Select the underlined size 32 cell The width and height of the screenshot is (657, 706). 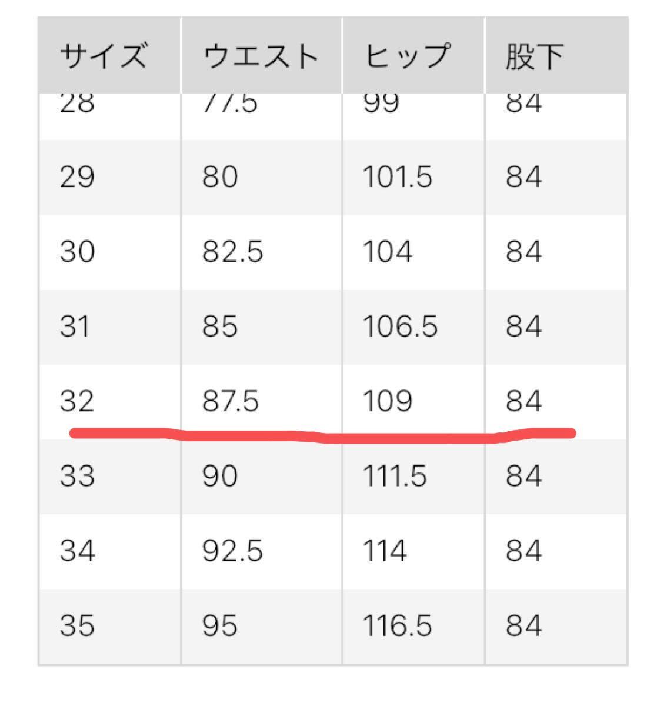(x=76, y=401)
